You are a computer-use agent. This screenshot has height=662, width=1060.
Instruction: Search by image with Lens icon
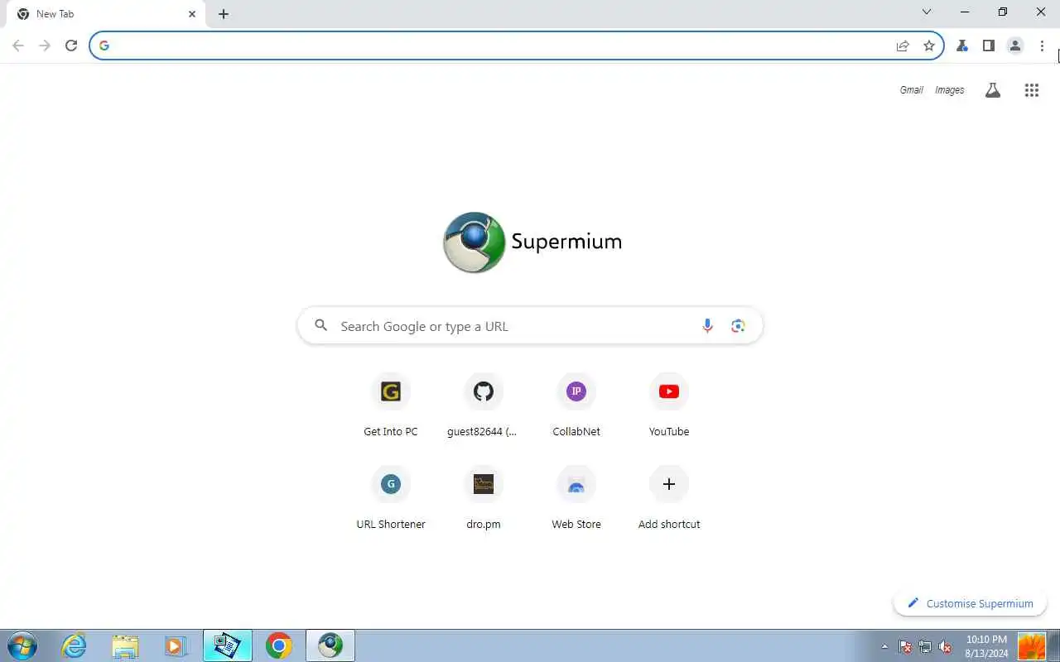(738, 326)
